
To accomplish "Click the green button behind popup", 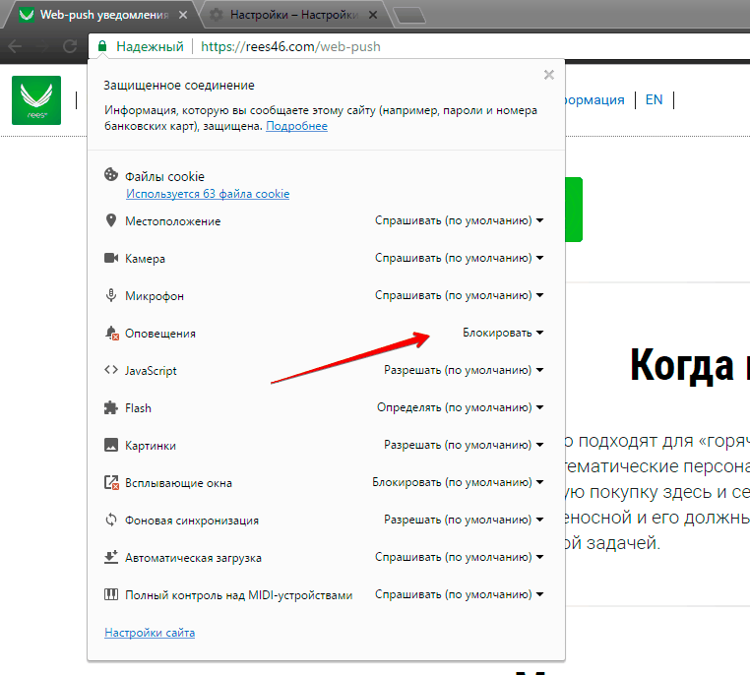I will pyautogui.click(x=574, y=210).
